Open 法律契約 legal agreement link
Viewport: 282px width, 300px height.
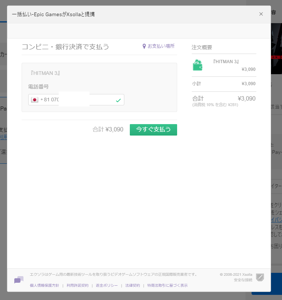click(133, 285)
